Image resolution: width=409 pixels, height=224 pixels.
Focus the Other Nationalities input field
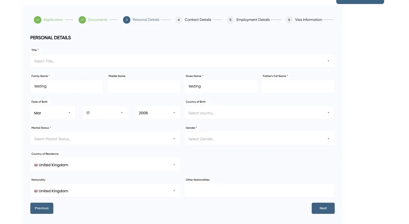click(259, 191)
